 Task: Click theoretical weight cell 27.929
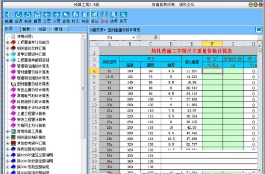pyautogui.click(x=192, y=99)
